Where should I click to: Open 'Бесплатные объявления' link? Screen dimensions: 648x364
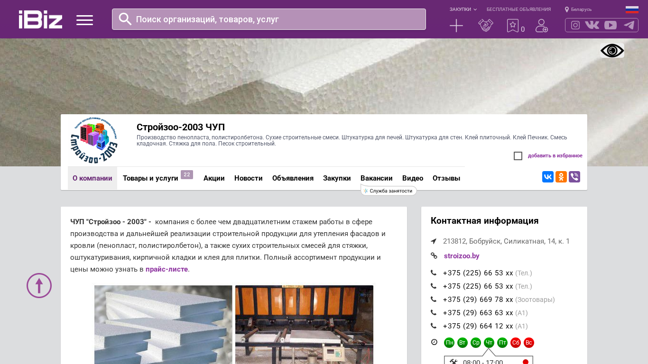[518, 9]
